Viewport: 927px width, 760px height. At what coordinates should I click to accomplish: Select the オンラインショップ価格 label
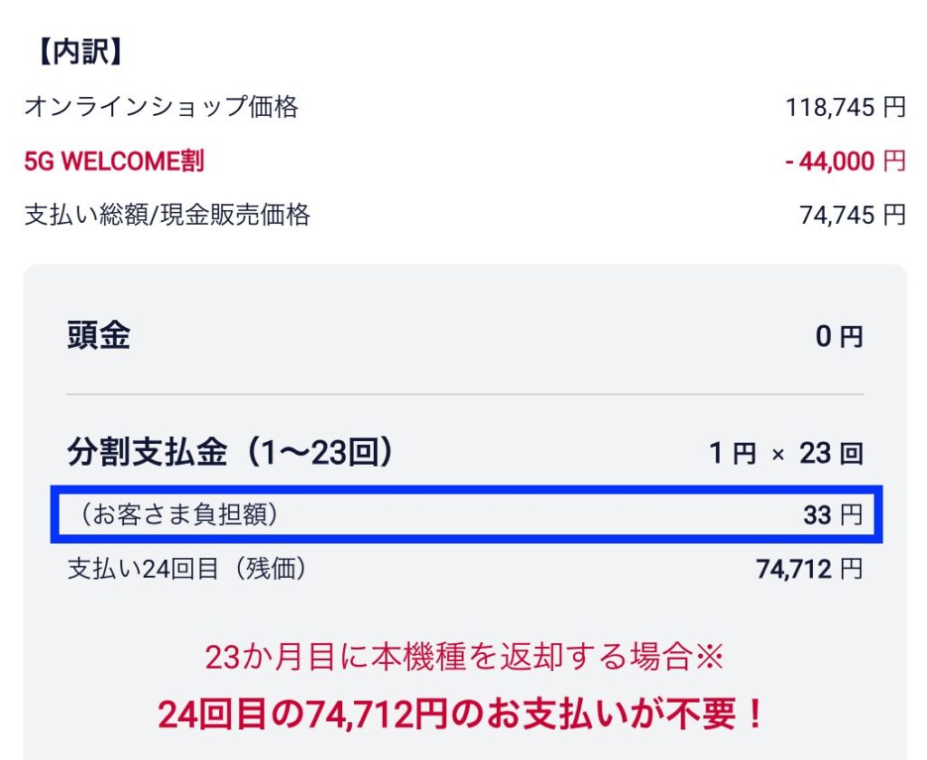click(x=161, y=108)
